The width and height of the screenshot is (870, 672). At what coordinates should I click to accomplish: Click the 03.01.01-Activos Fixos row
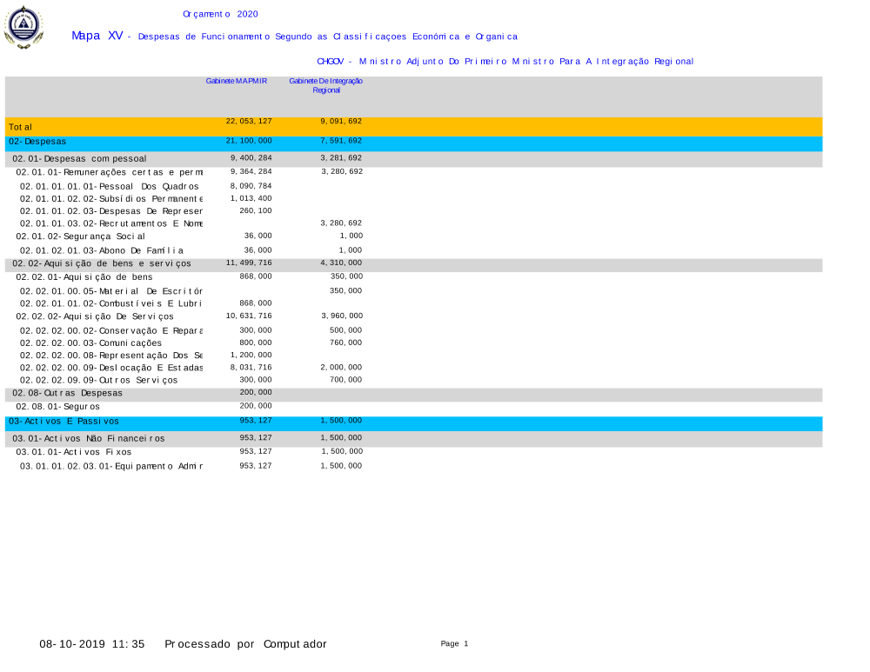click(x=74, y=452)
